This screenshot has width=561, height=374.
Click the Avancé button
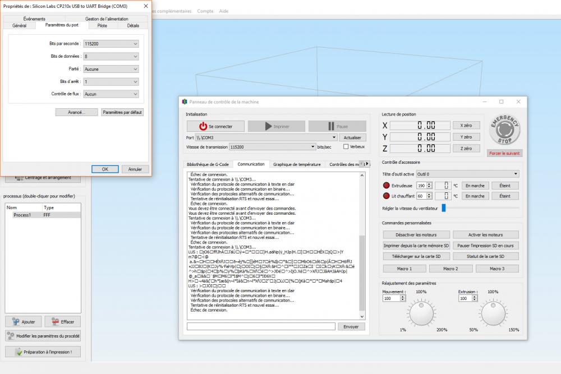76,112
